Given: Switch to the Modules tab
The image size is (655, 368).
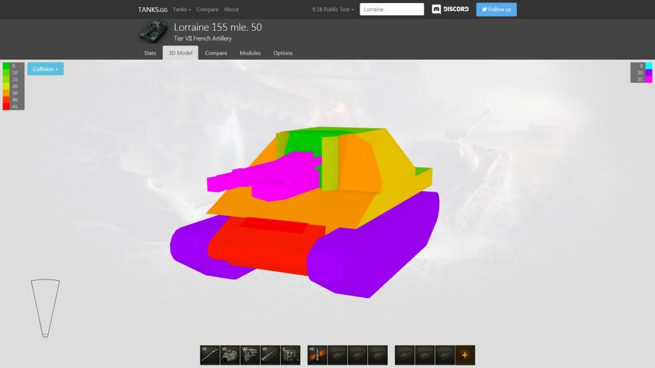Looking at the screenshot, I should 250,53.
